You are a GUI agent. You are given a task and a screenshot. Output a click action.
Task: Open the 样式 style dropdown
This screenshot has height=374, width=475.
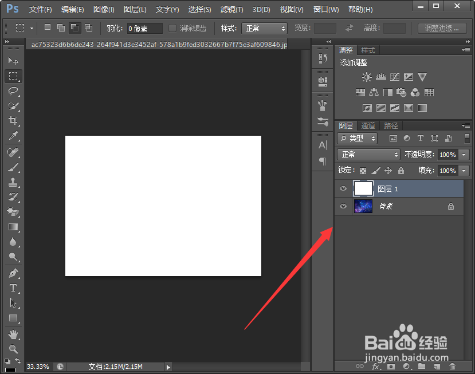point(264,29)
